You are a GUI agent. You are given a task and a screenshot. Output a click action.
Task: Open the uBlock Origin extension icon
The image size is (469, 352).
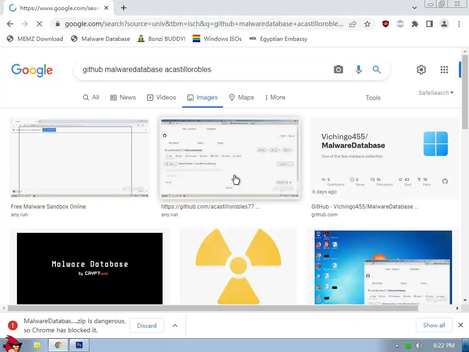click(x=386, y=24)
